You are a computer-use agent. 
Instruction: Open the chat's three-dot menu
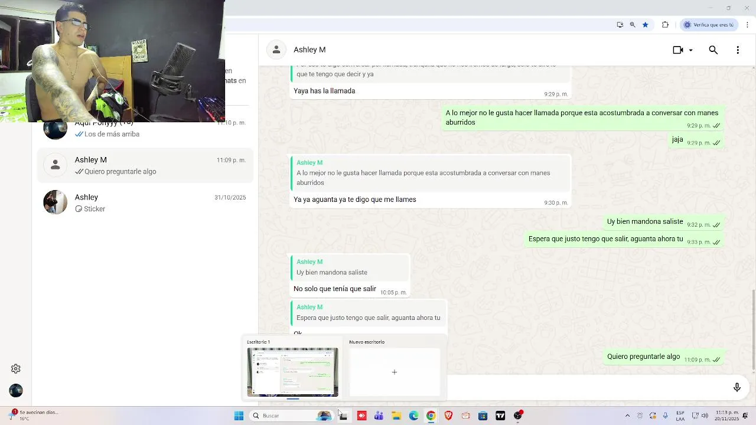pos(738,50)
